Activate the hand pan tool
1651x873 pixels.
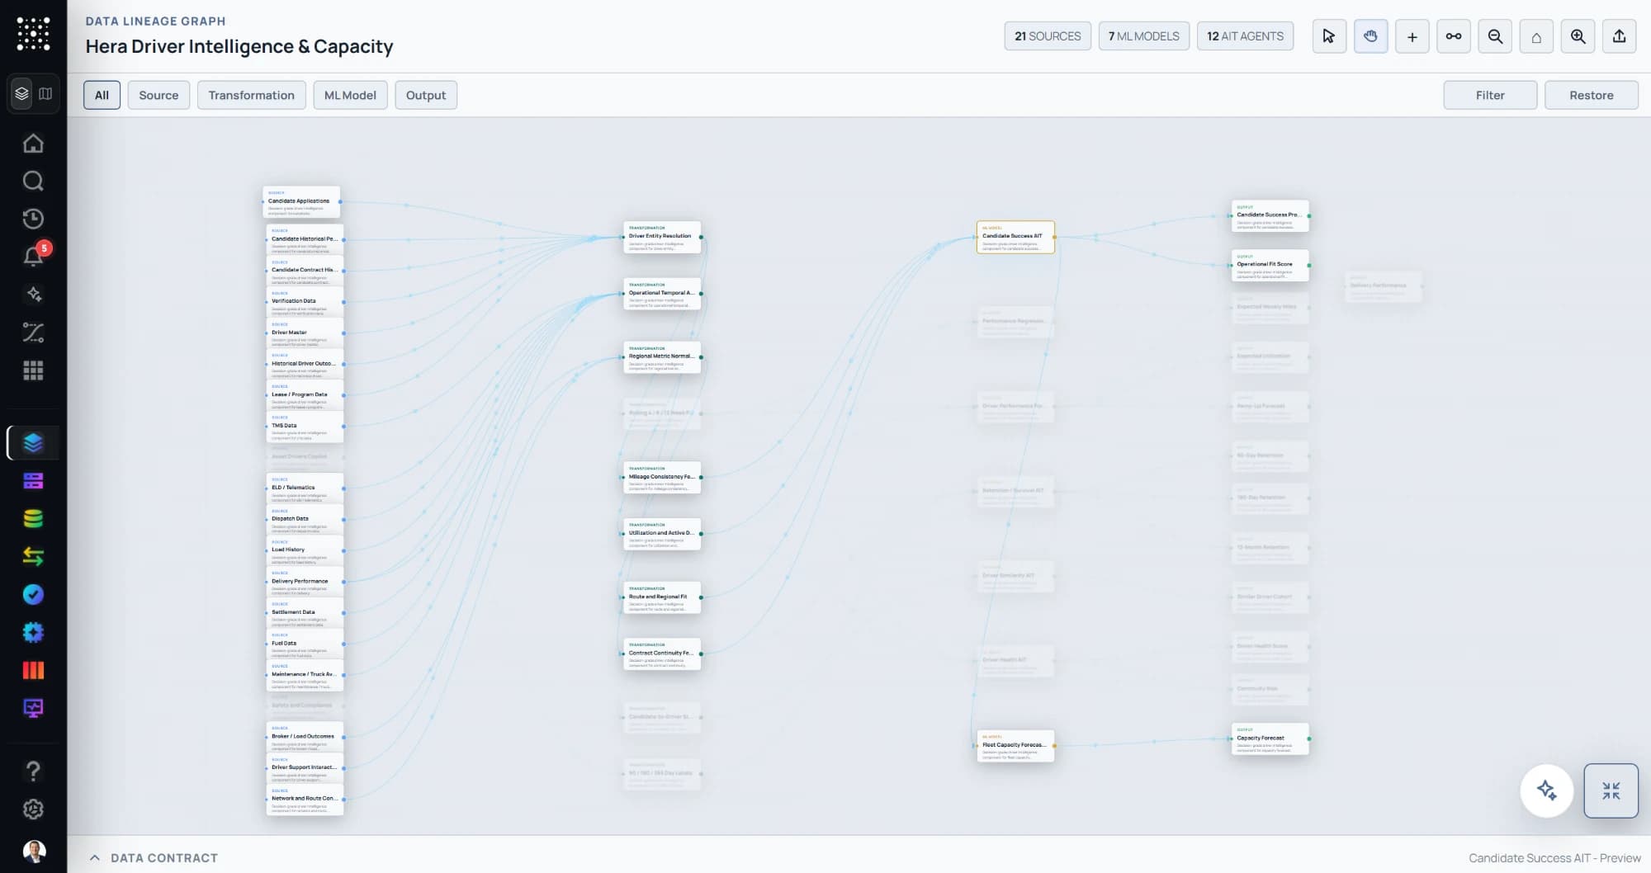(x=1370, y=36)
